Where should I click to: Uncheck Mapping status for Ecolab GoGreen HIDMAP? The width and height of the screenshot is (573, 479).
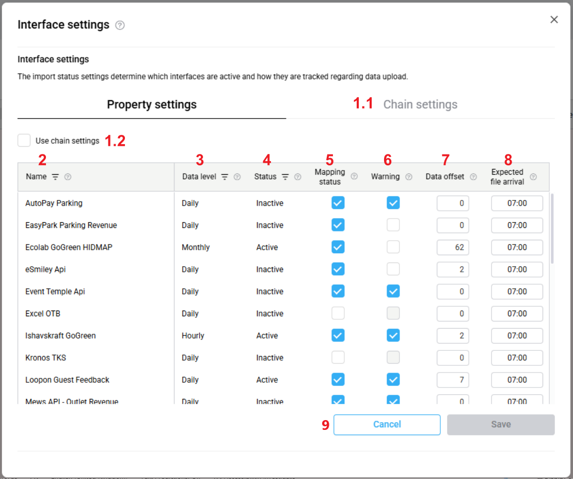click(338, 247)
